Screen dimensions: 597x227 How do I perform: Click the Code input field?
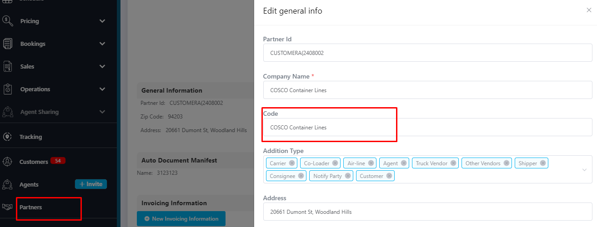(x=428, y=127)
